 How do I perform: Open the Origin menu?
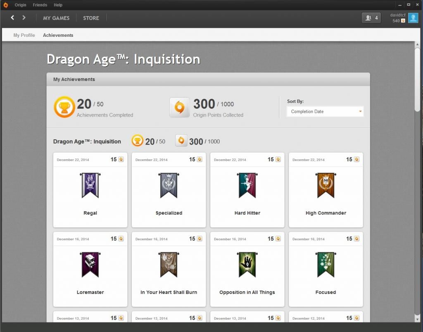pos(20,5)
